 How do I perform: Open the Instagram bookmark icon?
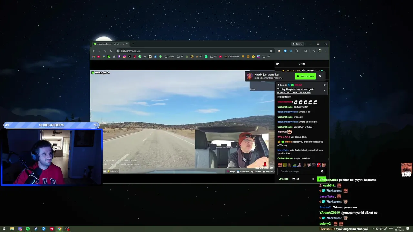124,57
